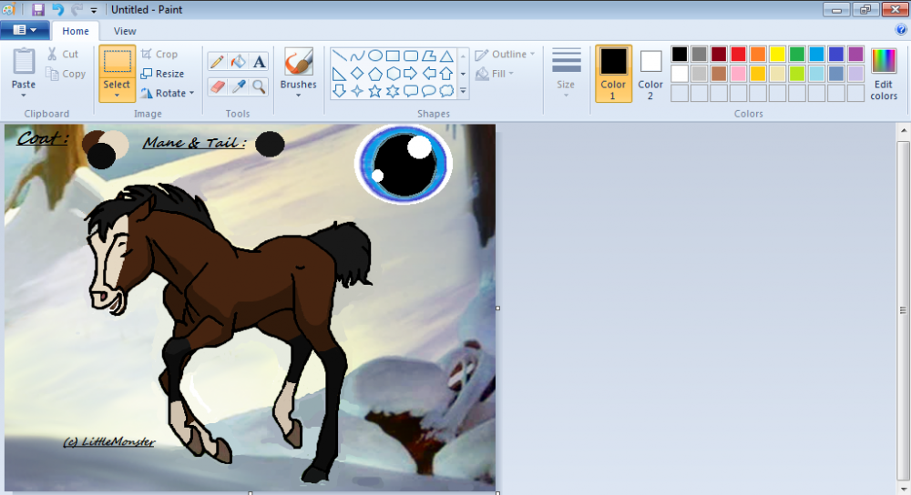The width and height of the screenshot is (911, 495).
Task: Open the Select options dropdown arrow
Action: [x=117, y=96]
